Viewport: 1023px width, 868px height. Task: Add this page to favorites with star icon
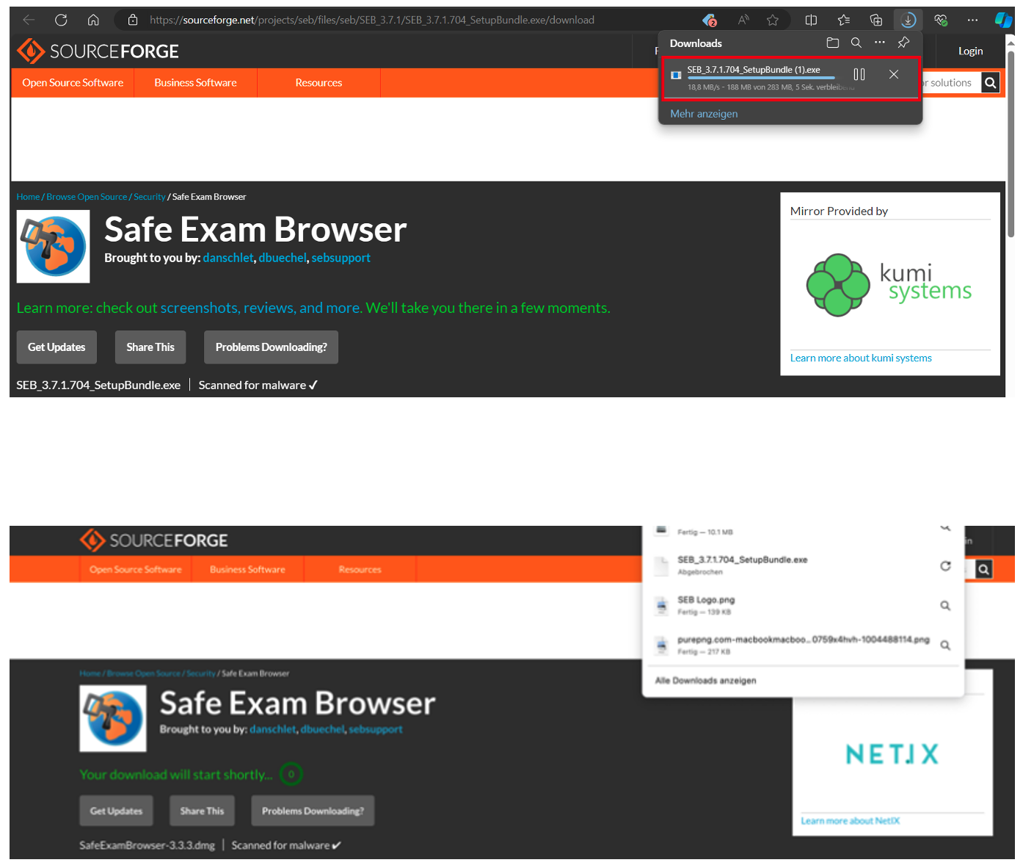tap(772, 20)
